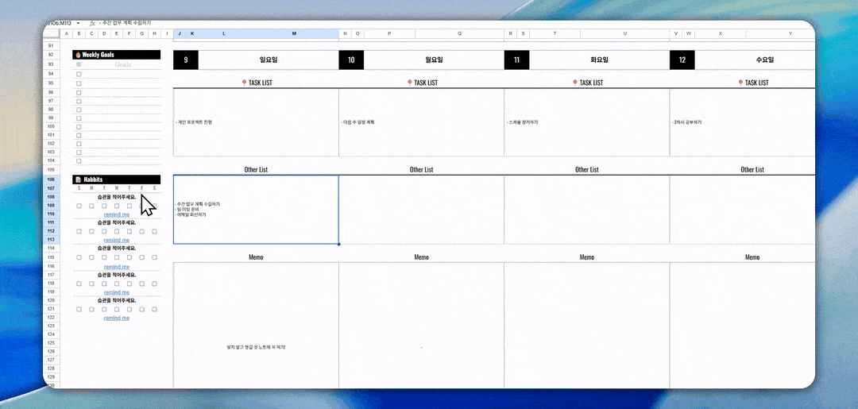858x409 pixels.
Task: Select the black date cell showing 11
Action: coord(516,60)
